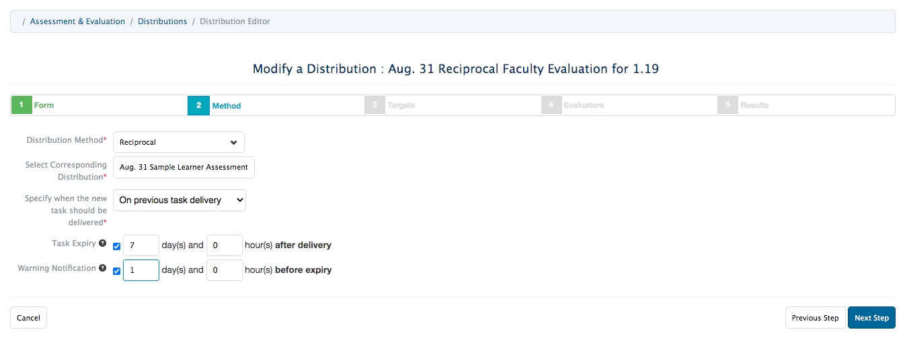Open the Distribution Method dropdown
This screenshot has height=344, width=905.
click(x=178, y=142)
